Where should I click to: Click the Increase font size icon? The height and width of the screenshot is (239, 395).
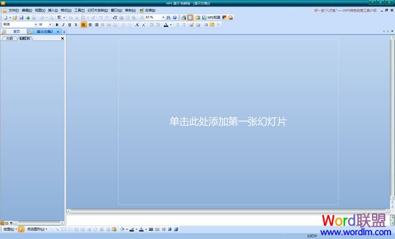(137, 24)
